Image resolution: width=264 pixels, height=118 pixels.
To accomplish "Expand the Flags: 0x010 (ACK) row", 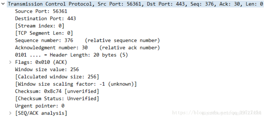I will pos(10,62).
